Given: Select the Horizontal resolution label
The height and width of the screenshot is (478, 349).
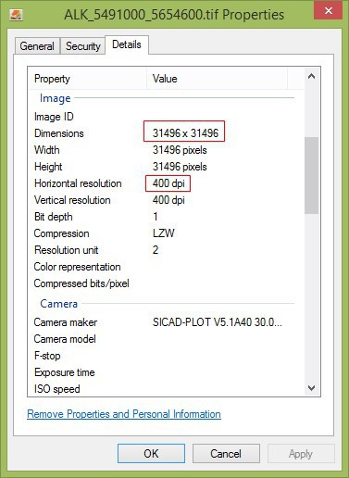Looking at the screenshot, I should coord(78,183).
